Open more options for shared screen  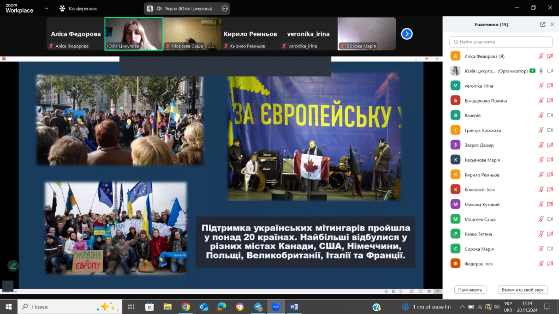225,9
